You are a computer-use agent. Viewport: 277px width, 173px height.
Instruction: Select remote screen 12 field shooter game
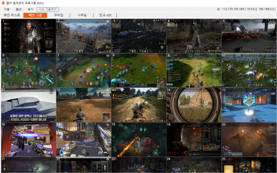tap(84, 105)
